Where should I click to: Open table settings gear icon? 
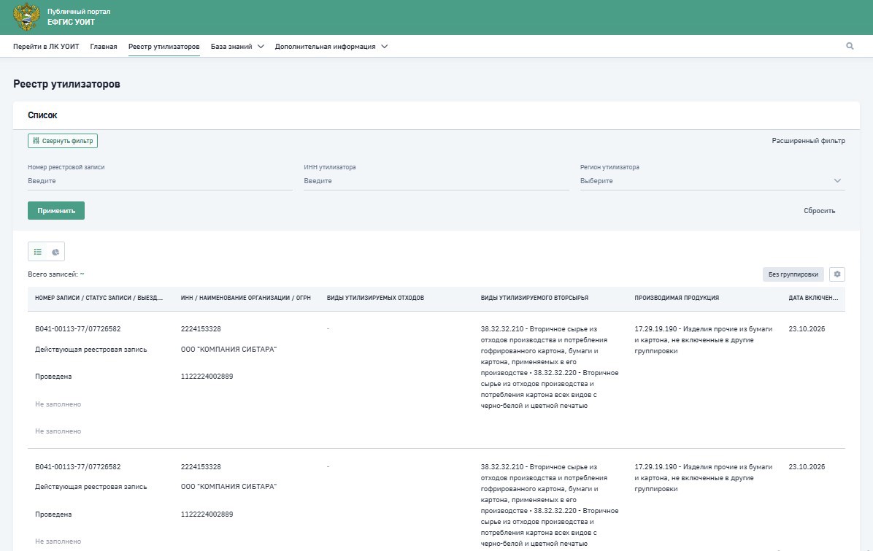point(837,274)
